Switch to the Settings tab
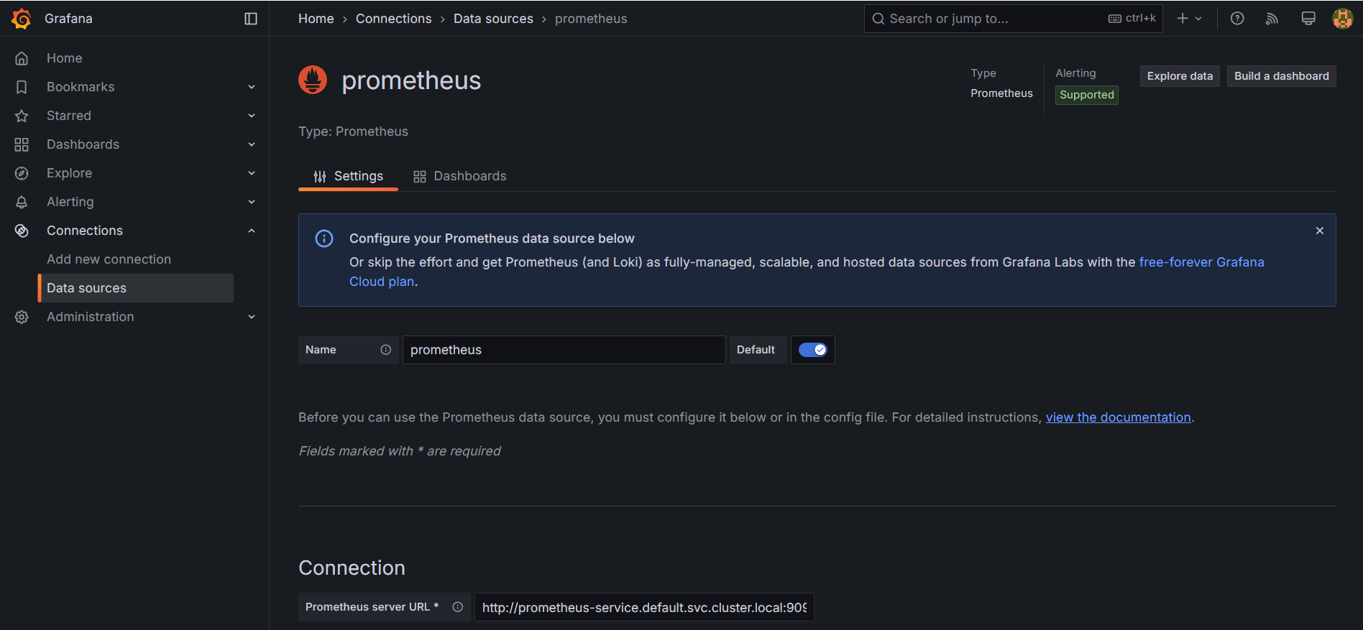This screenshot has height=630, width=1363. (x=349, y=176)
